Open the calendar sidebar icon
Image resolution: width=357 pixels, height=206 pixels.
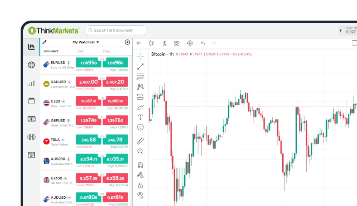pos(31,101)
